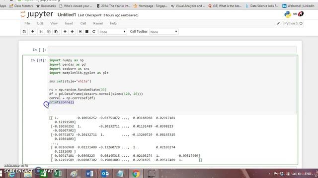Open the Welcome LinkedIn bookmark

(x=299, y=6)
